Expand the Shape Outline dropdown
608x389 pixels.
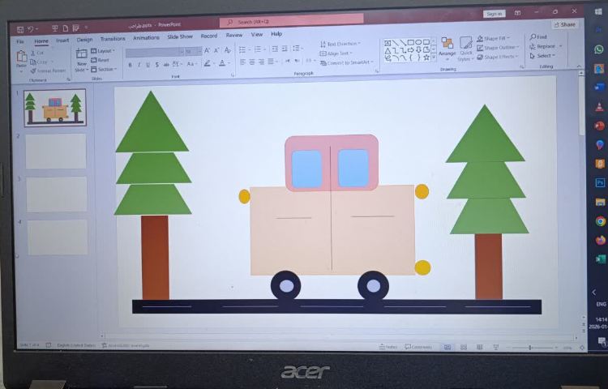coord(496,48)
